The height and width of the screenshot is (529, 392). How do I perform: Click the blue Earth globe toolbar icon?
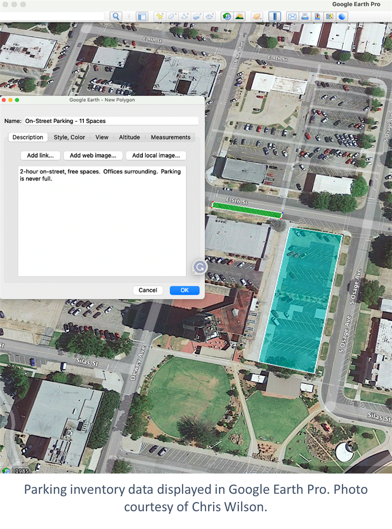tap(341, 16)
